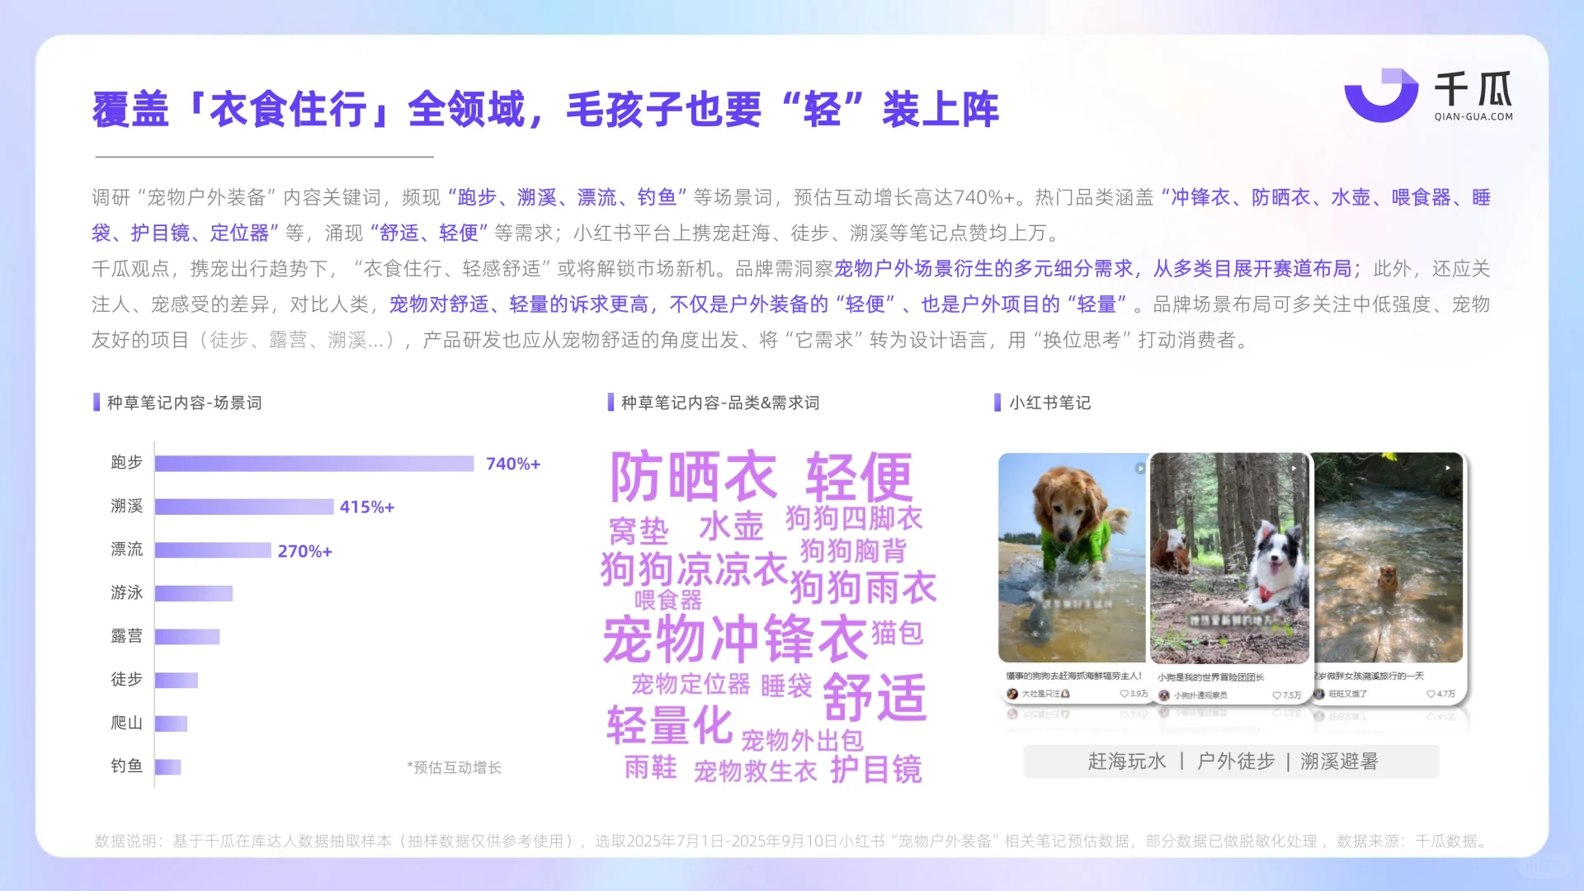
Task: Click the 数据说明 footer disclaimer text
Action: [x=792, y=841]
